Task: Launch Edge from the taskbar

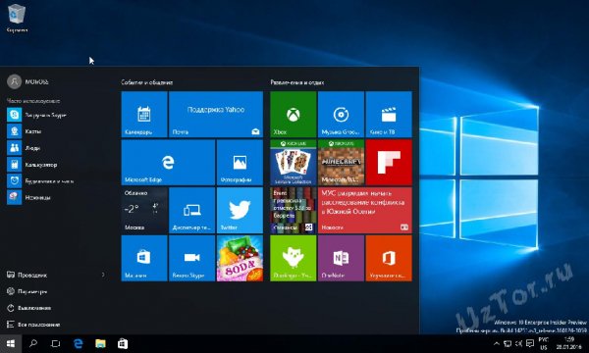Action: (x=79, y=343)
